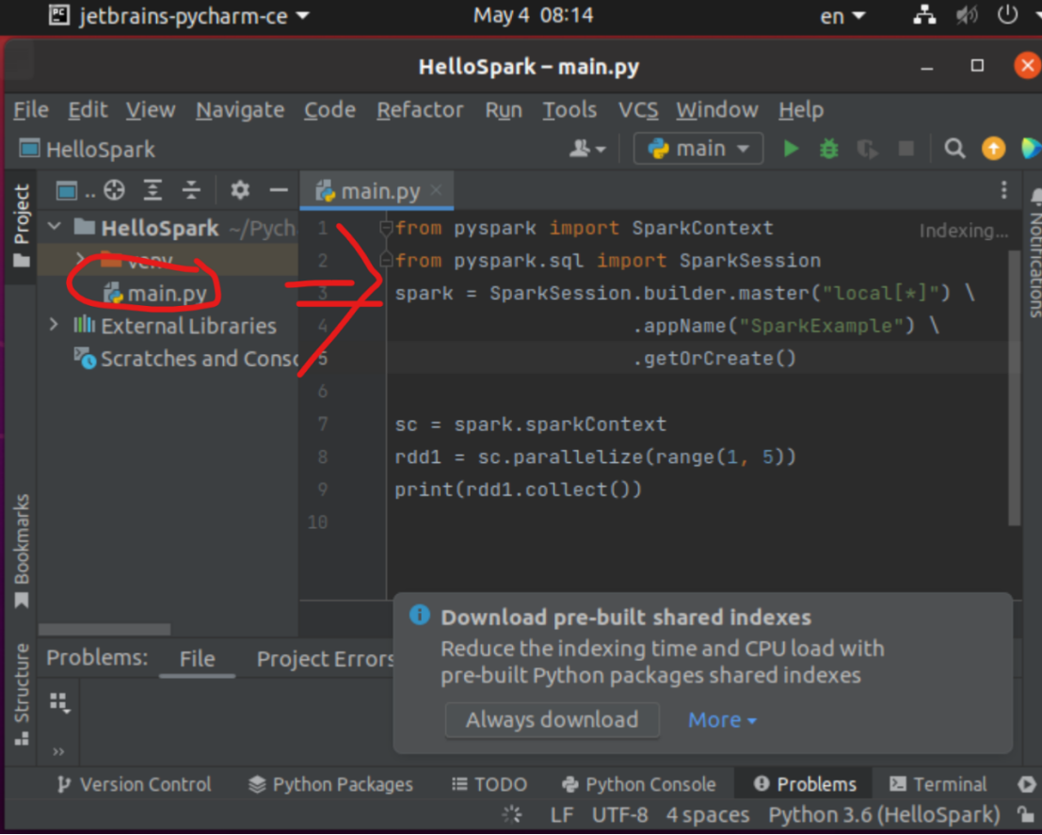Open the main run configuration dropdown
The width and height of the screenshot is (1042, 835).
pos(697,148)
